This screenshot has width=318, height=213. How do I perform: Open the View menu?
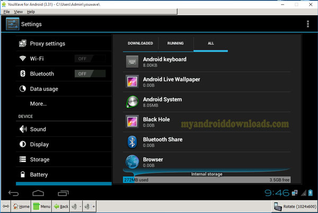tap(18, 12)
